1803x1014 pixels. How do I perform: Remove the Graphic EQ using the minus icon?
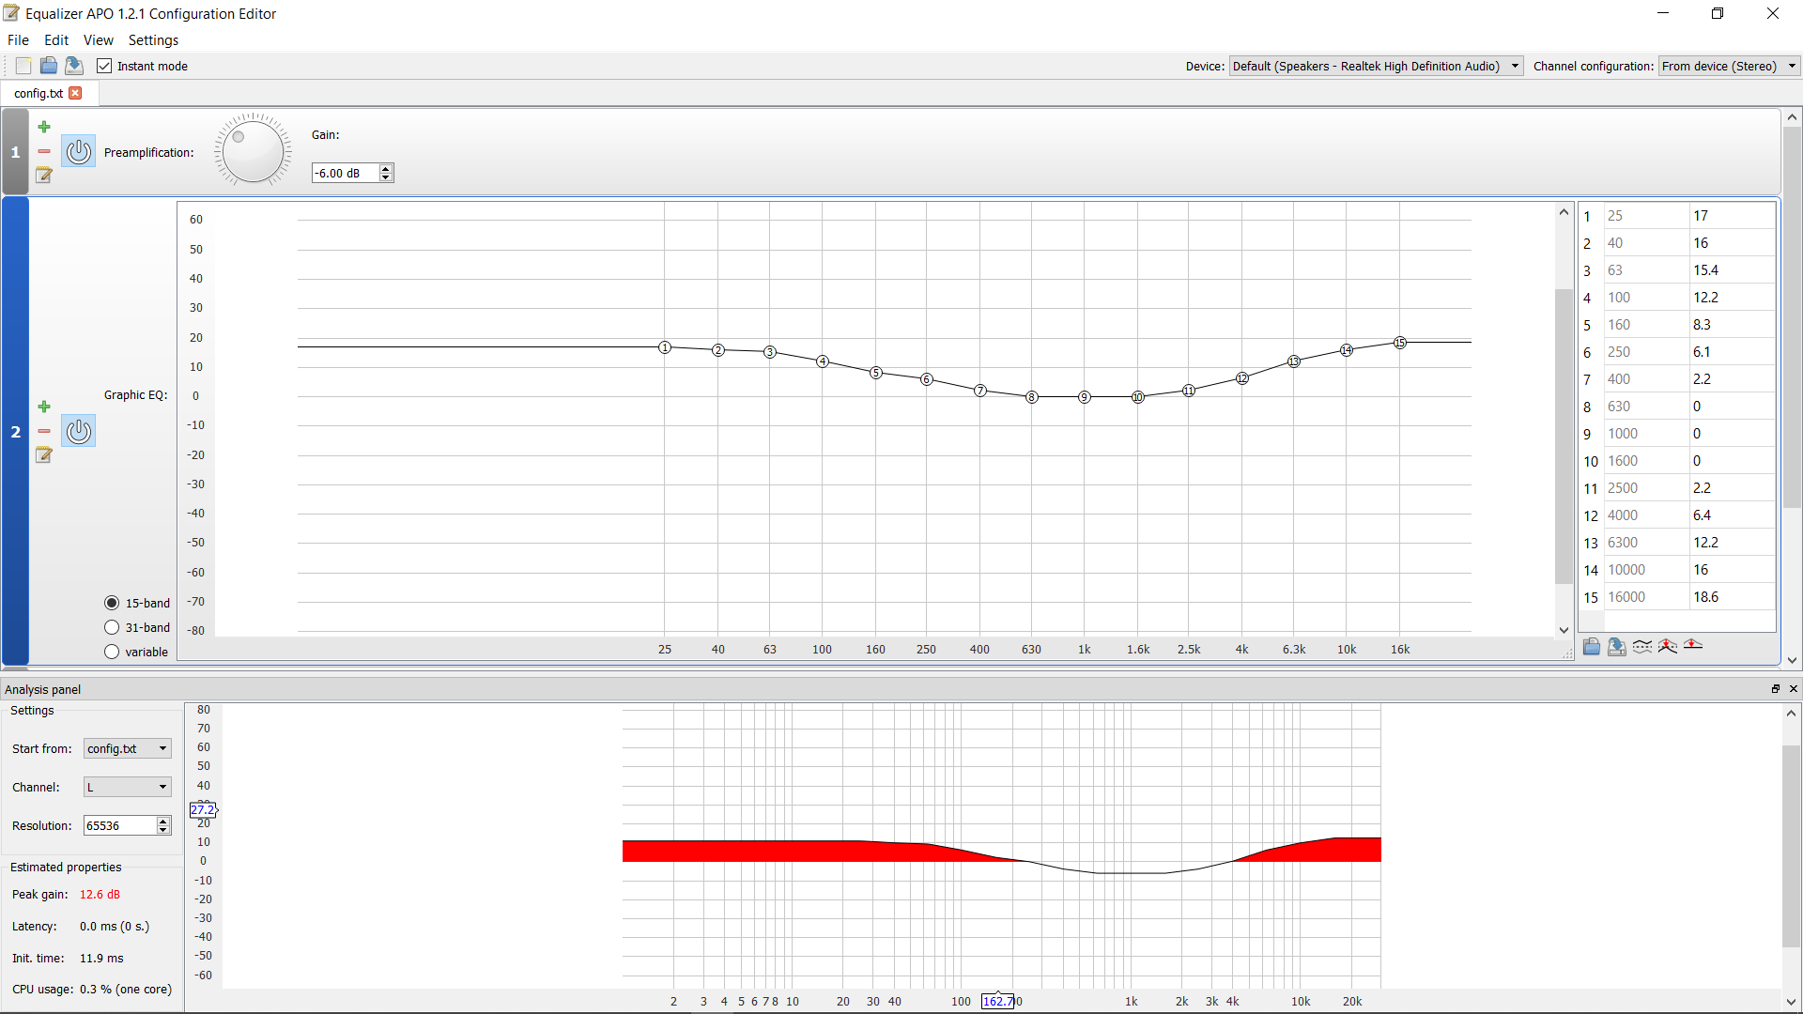[43, 431]
